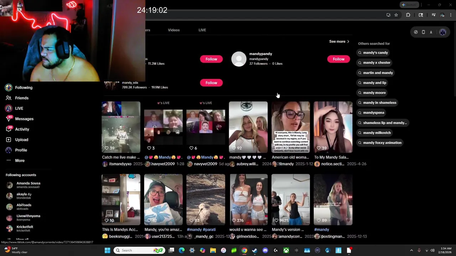Open LIVE section in the left sidebar
Image resolution: width=456 pixels, height=256 pixels.
[14, 108]
